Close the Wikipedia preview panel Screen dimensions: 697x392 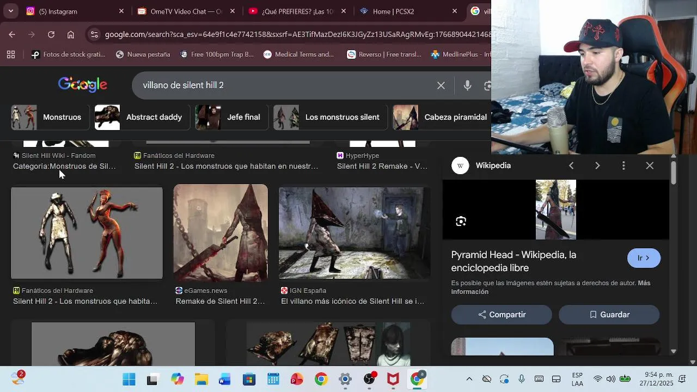(650, 166)
